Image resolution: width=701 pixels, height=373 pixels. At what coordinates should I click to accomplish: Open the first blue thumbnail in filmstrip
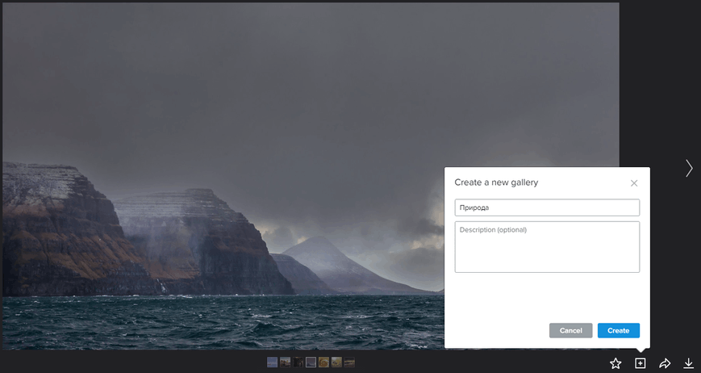(273, 362)
